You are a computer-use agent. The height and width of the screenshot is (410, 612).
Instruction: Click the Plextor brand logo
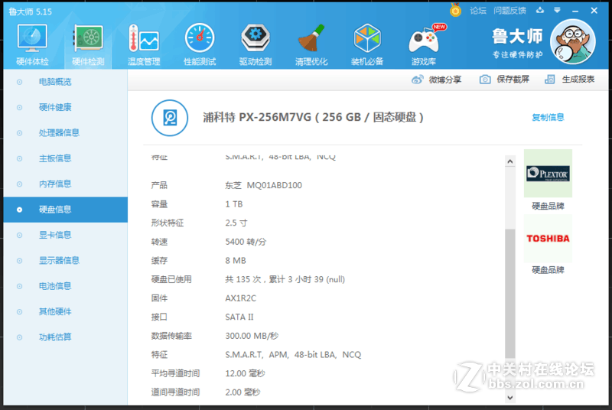click(548, 173)
